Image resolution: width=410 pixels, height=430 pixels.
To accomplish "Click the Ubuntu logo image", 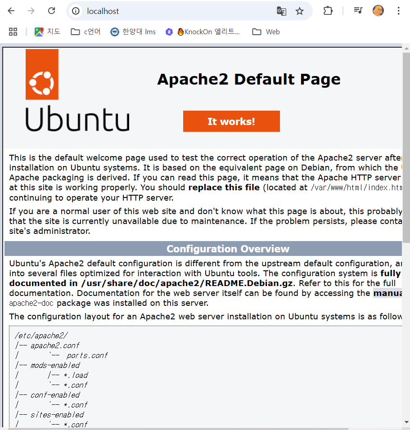I will click(77, 90).
